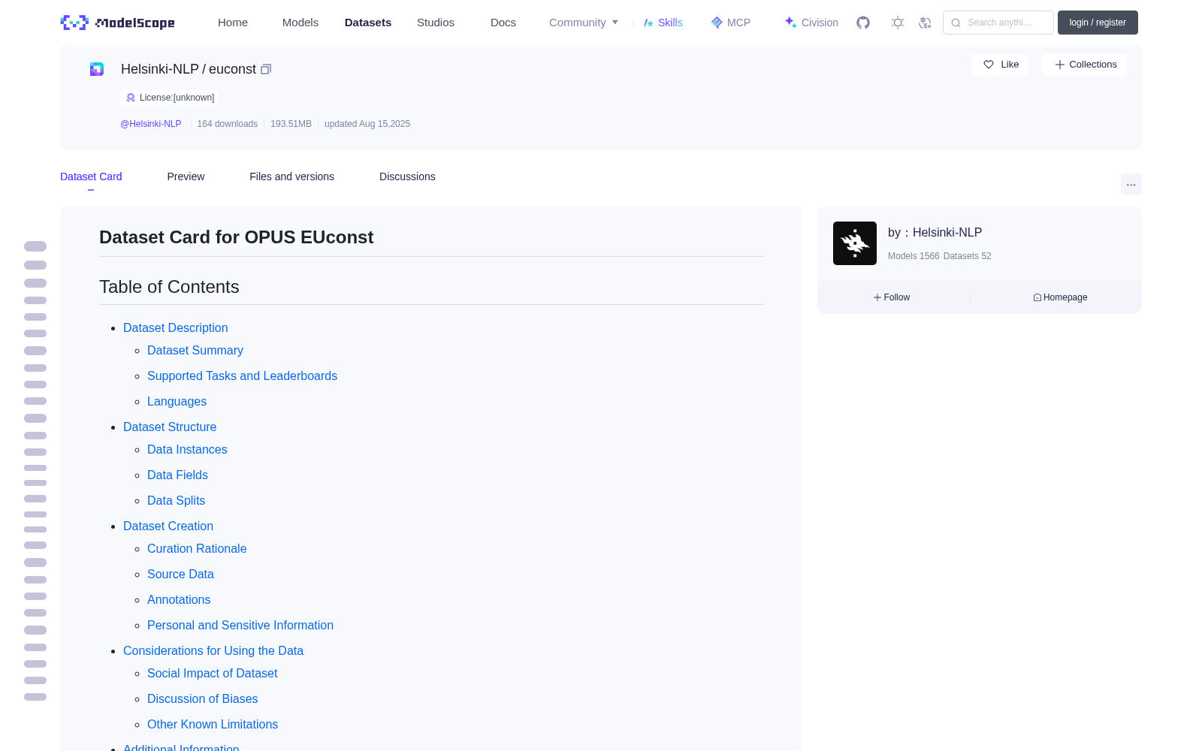Open the Civision page
Screen dimensions: 1202x751
(x=811, y=23)
